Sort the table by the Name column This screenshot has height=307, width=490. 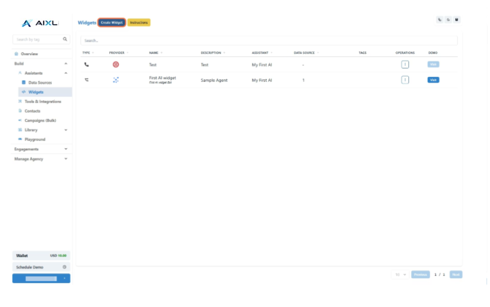coord(154,53)
